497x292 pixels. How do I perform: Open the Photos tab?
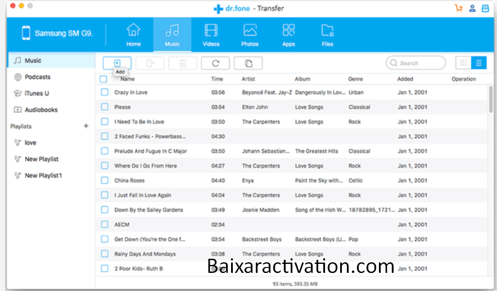[x=250, y=35]
